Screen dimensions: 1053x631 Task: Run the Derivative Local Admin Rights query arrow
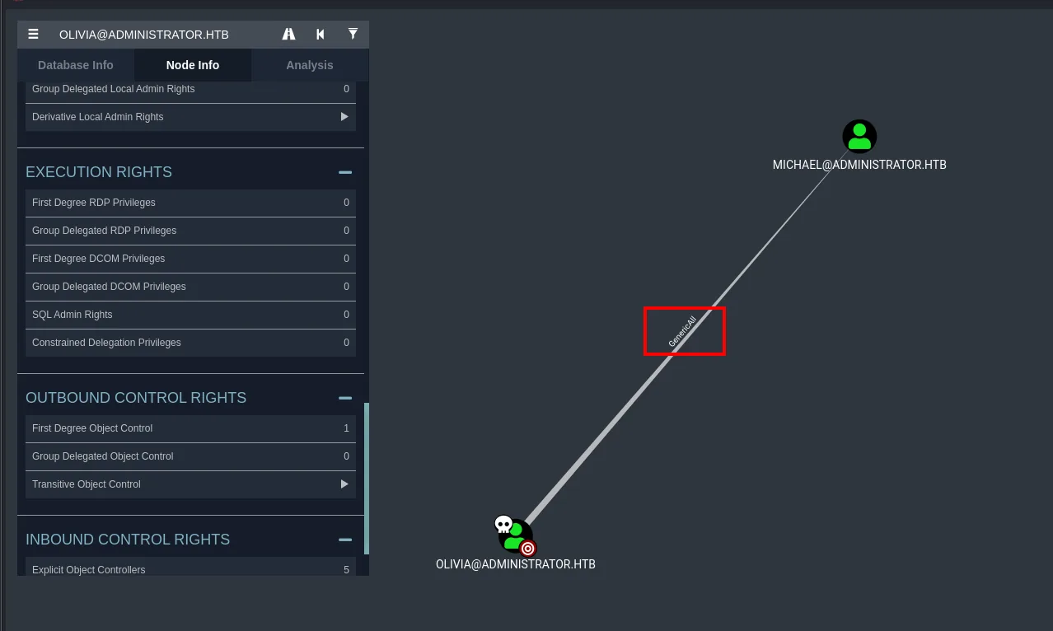coord(344,117)
